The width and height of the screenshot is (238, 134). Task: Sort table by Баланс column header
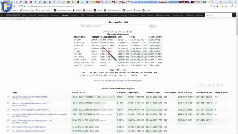(75, 92)
